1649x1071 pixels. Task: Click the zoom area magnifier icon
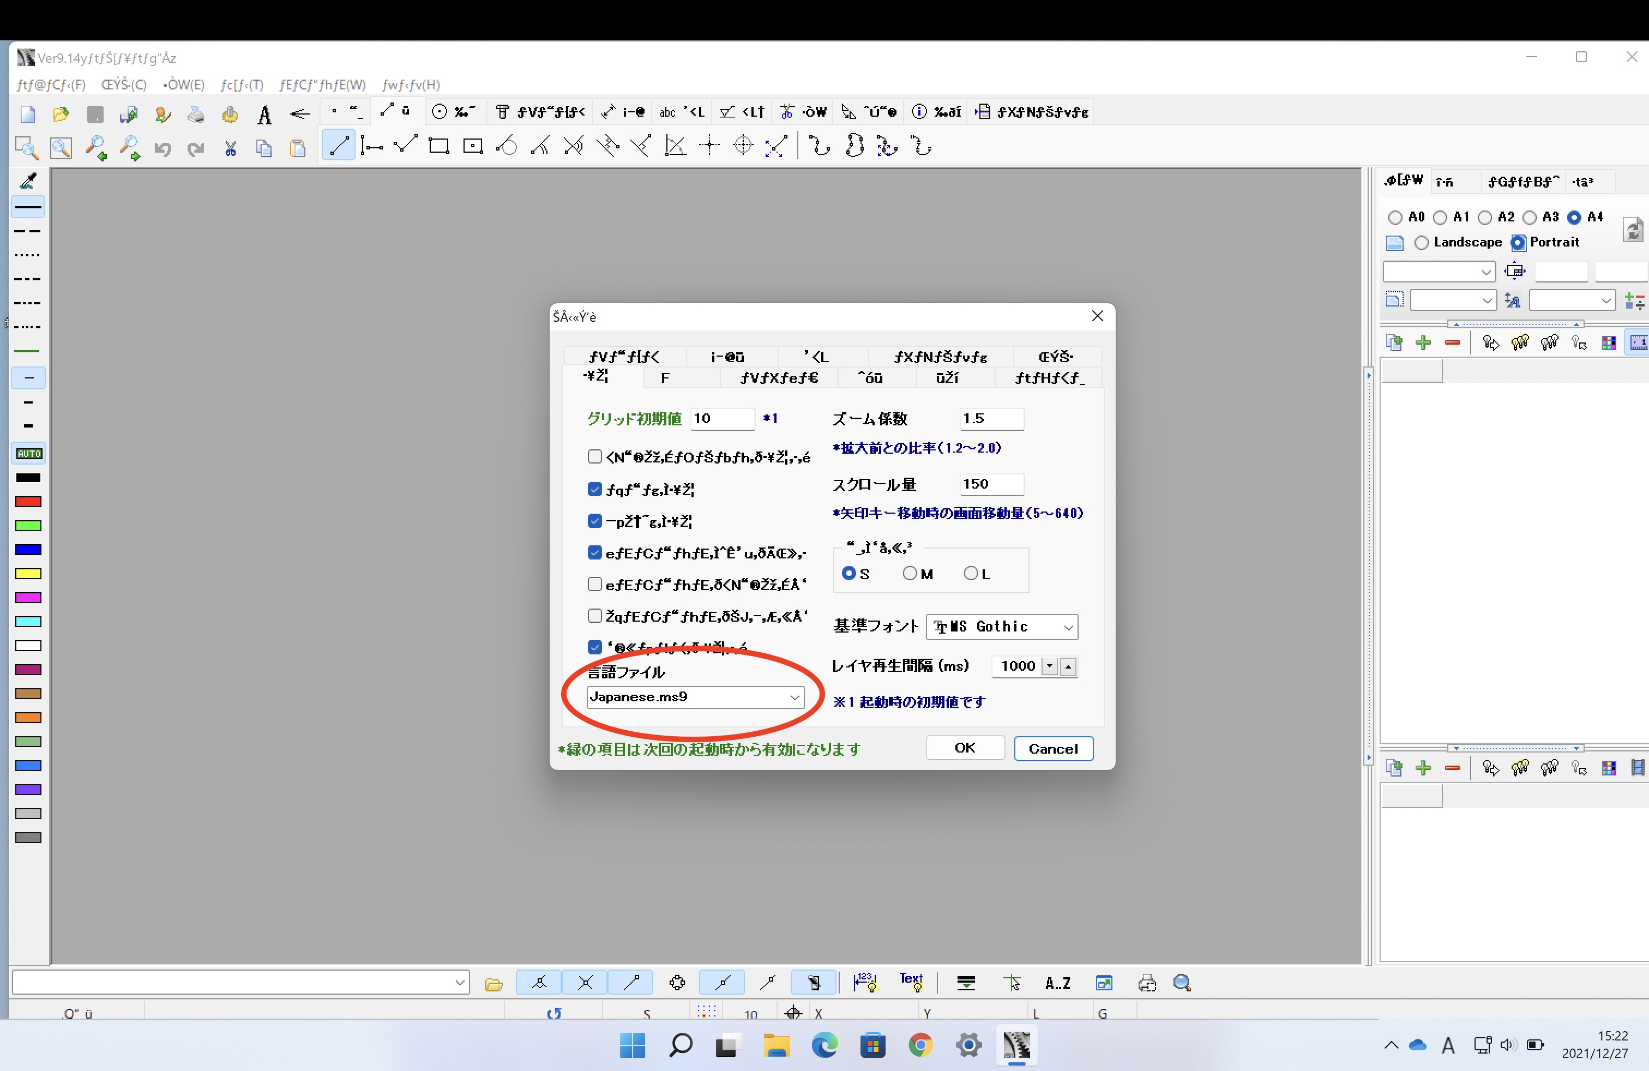(x=26, y=148)
